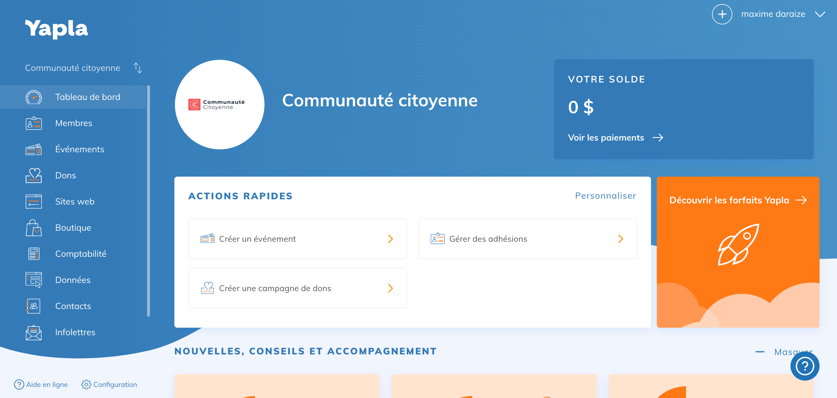Click the Événements ticket icon
Image resolution: width=837 pixels, height=398 pixels.
point(33,149)
